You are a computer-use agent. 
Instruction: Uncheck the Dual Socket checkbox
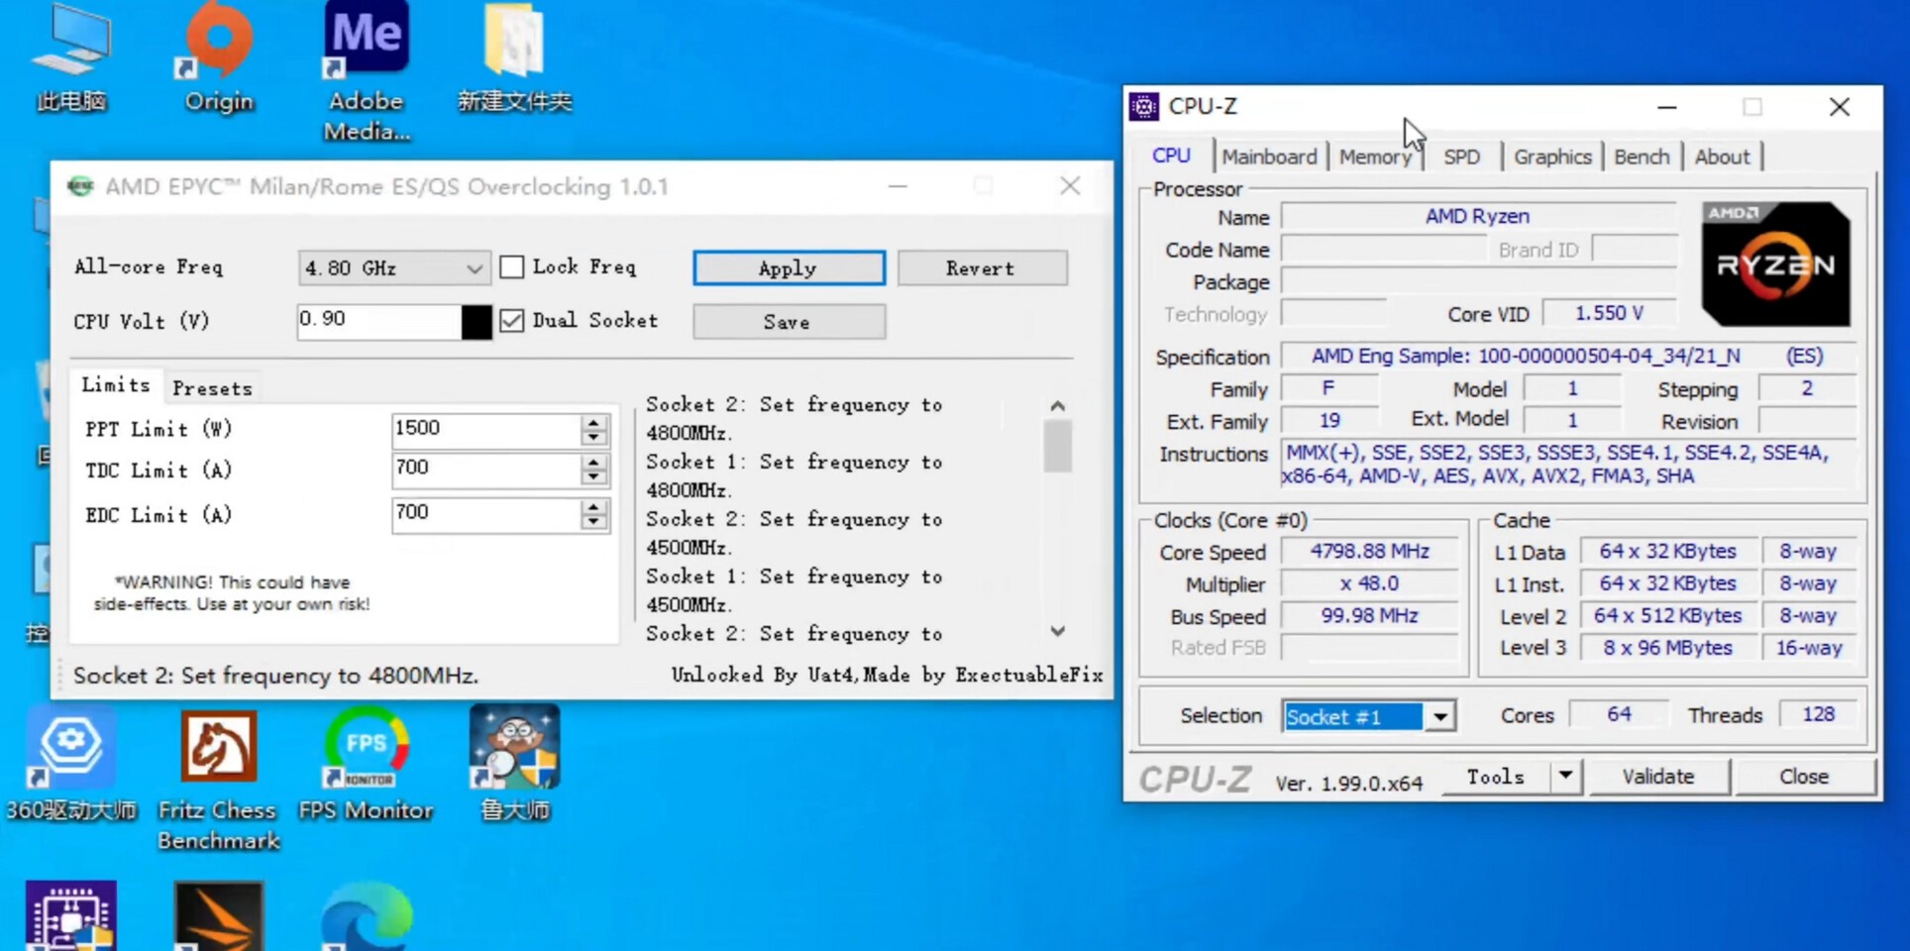point(512,320)
